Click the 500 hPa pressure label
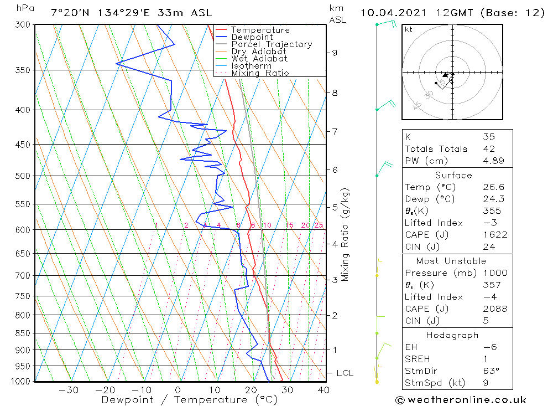Screen dimensions: 553x406 pos(23,176)
